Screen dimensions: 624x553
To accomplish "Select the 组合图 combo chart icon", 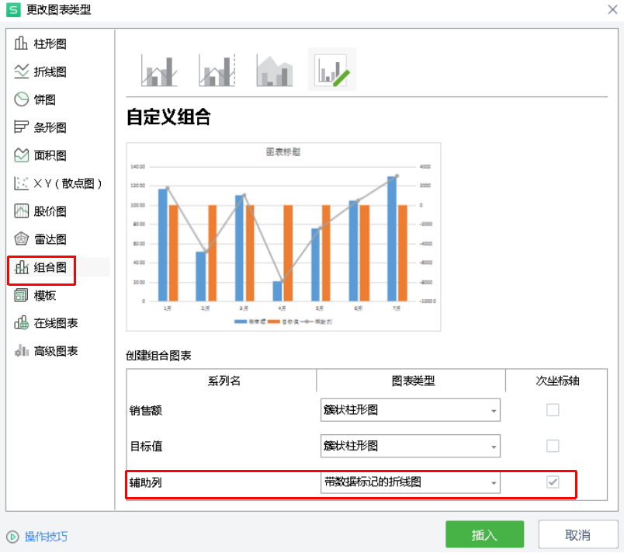I will click(21, 267).
